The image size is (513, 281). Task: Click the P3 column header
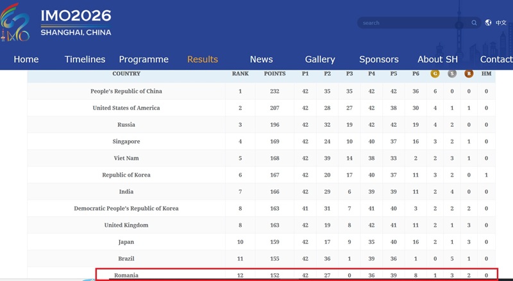(x=349, y=74)
